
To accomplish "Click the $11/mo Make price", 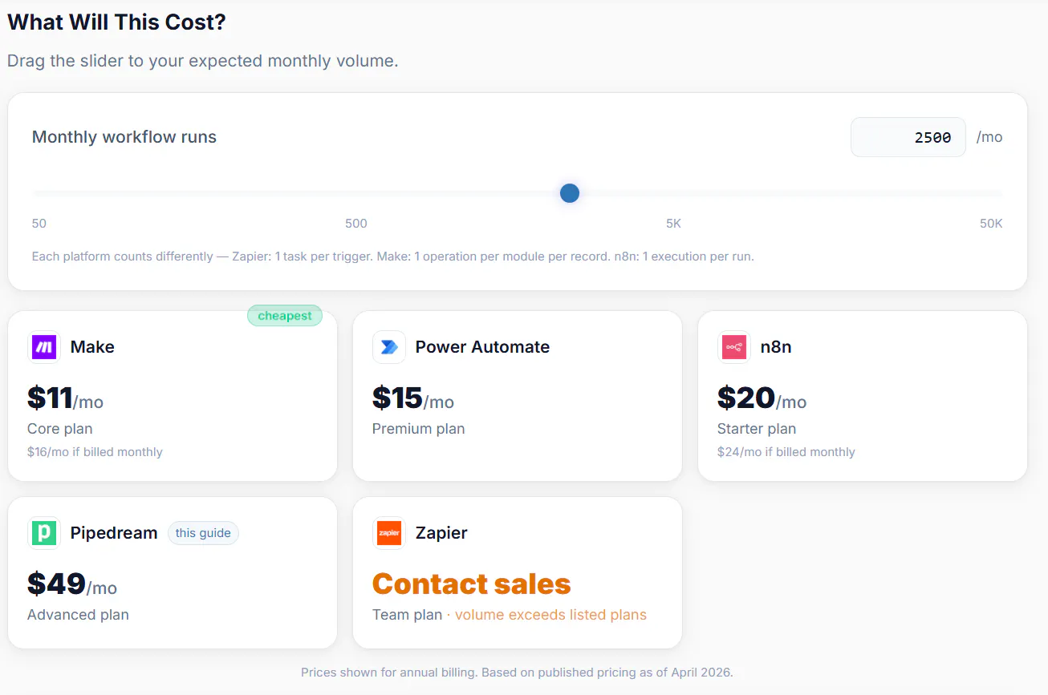I will coord(65,398).
